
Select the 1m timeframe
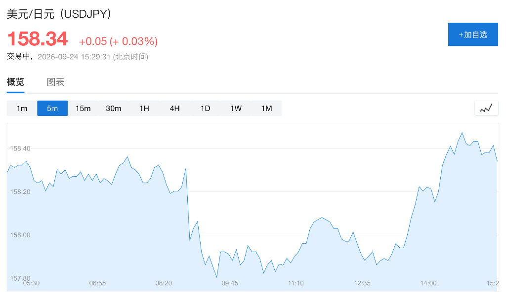tap(22, 108)
